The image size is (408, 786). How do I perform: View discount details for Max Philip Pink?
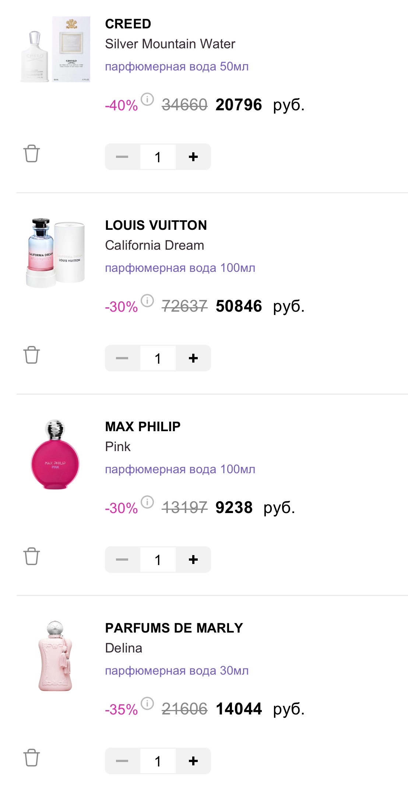[147, 502]
